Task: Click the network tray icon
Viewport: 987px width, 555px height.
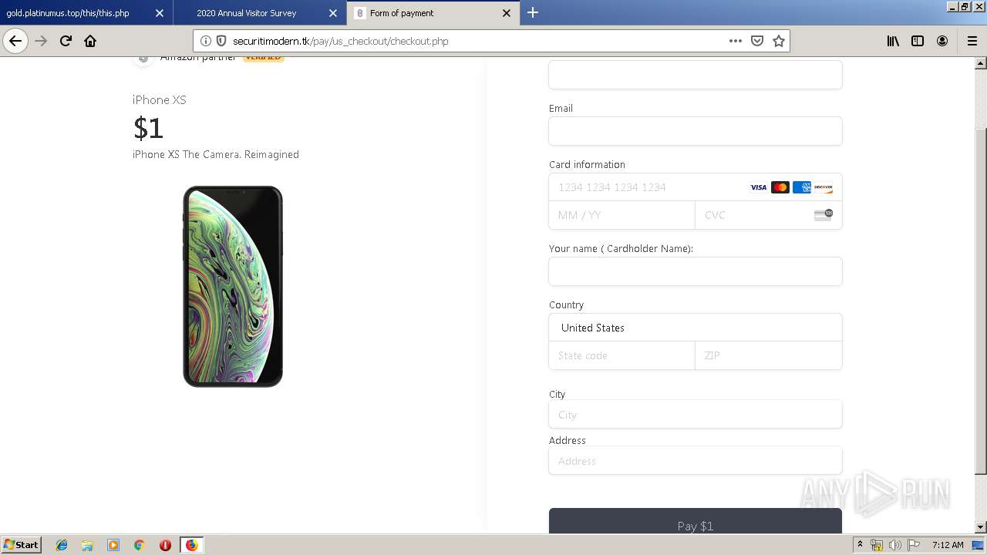Action: tap(877, 545)
